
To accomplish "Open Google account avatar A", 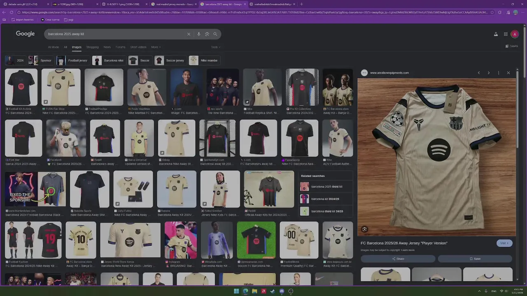I will click(x=515, y=34).
